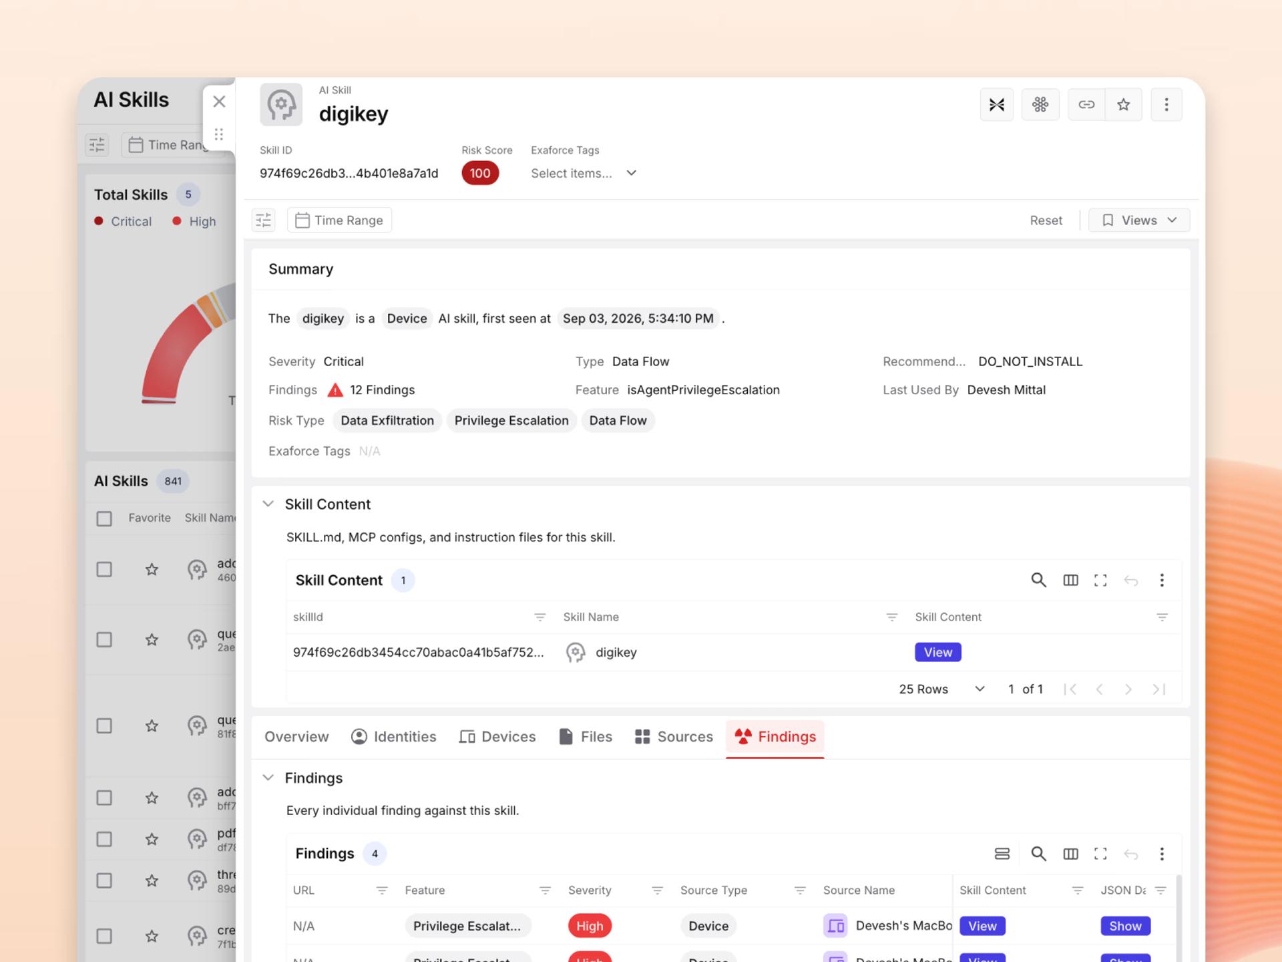Open the kebab menu of the Skill Content table

(1162, 580)
